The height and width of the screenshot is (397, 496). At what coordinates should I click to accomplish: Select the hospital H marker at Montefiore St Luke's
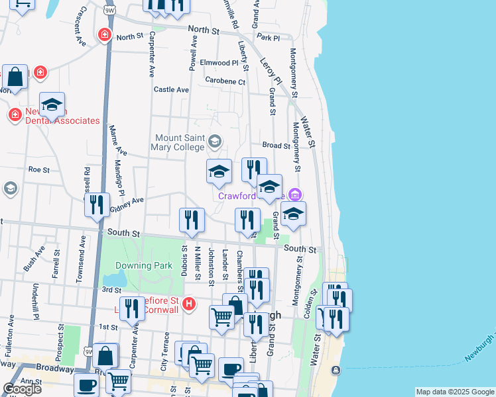189,304
